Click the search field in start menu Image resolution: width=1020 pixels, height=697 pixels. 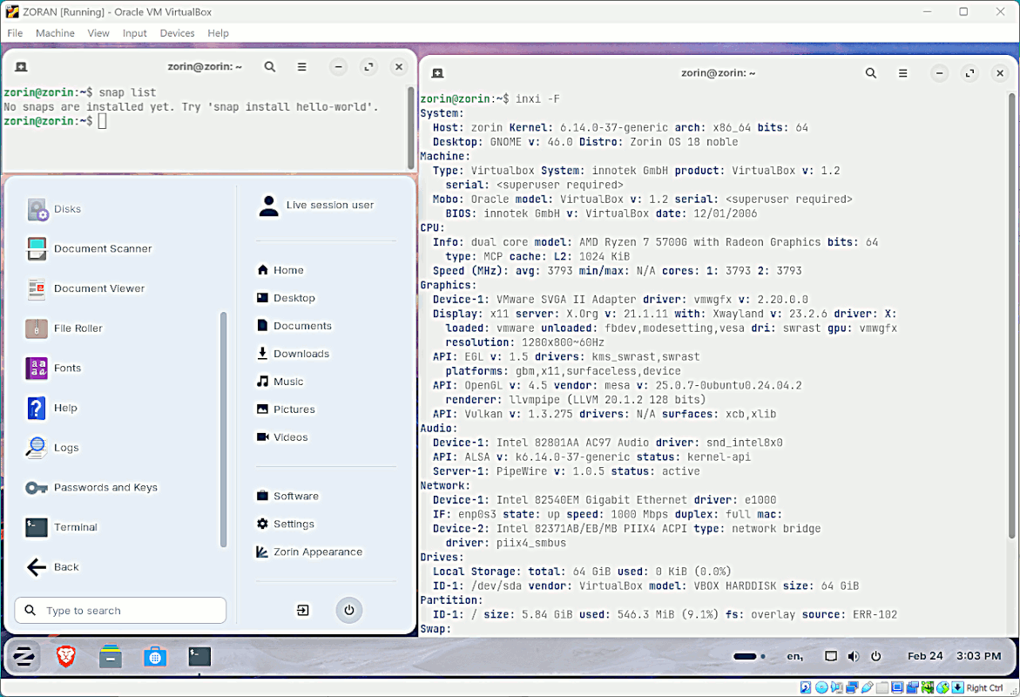point(120,611)
